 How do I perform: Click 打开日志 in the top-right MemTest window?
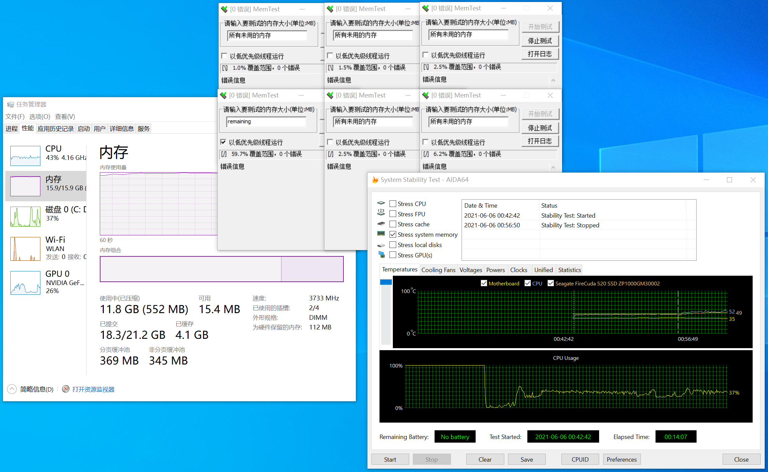coord(540,54)
